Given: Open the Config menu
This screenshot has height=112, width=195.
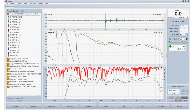Looking at the screenshot, I should click(x=12, y=4).
